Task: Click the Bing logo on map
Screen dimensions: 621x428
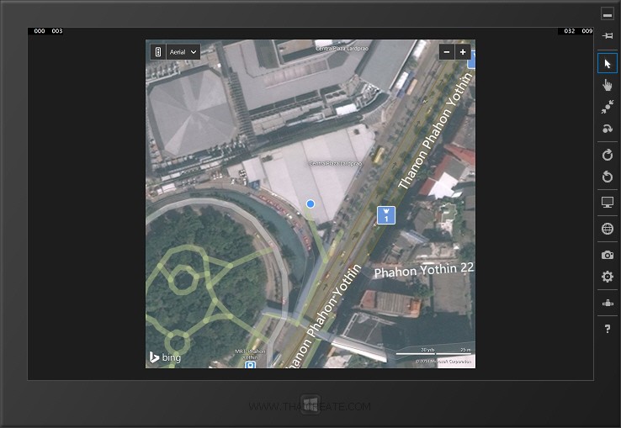Action: pyautogui.click(x=165, y=357)
